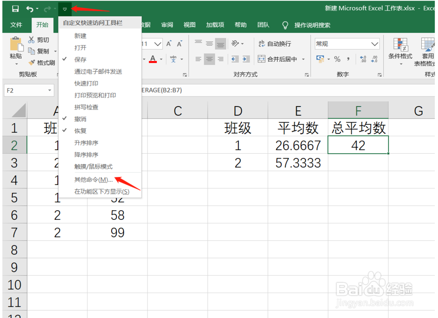Image resolution: width=438 pixels, height=318 pixels.
Task: Open the 数字 group dialog launcher
Action: tap(379, 74)
